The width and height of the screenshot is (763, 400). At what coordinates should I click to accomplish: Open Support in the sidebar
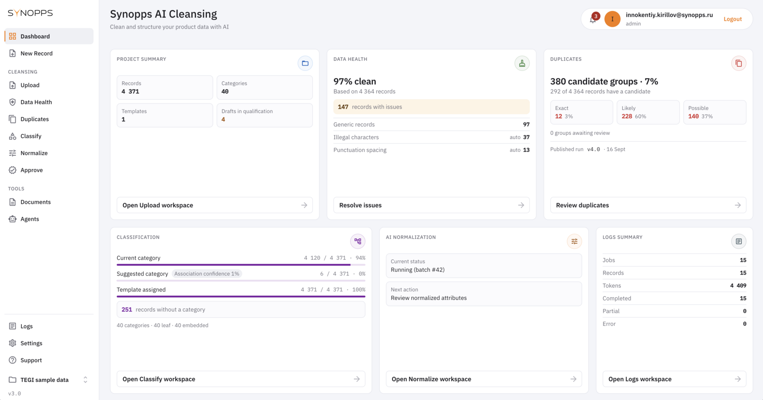49,360
